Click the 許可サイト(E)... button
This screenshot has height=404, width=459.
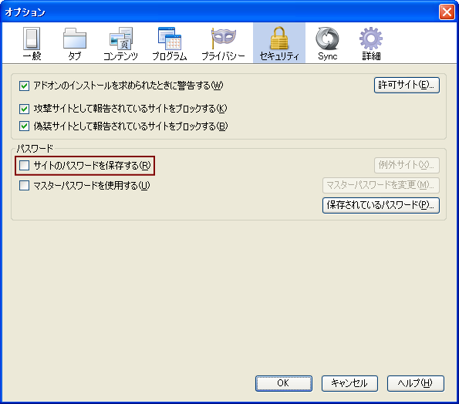pos(407,85)
